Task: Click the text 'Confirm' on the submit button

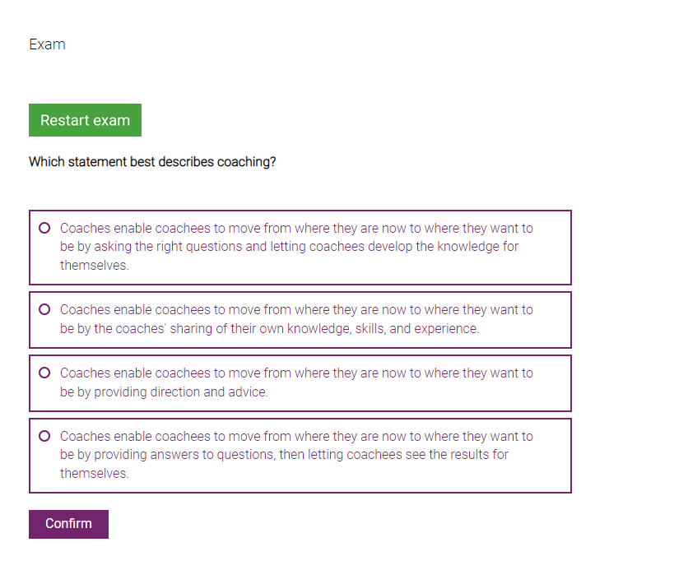Action: [x=68, y=524]
